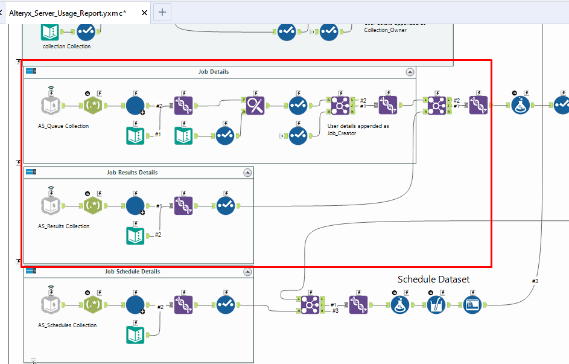
Task: Select the RegEx tool in Job Results Details
Action: pyautogui.click(x=93, y=205)
